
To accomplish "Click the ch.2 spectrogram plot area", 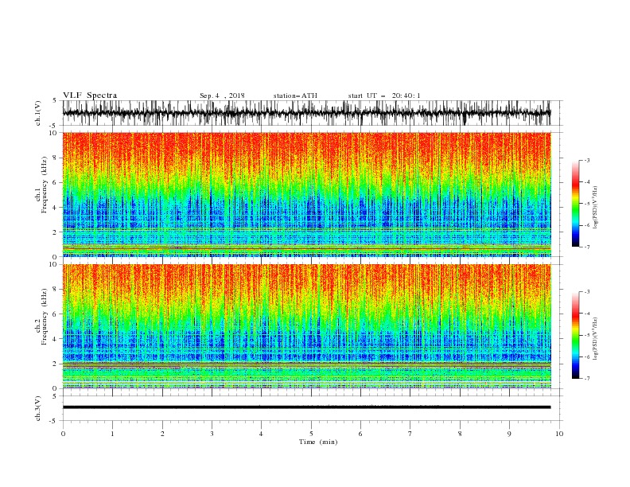I will click(x=306, y=326).
